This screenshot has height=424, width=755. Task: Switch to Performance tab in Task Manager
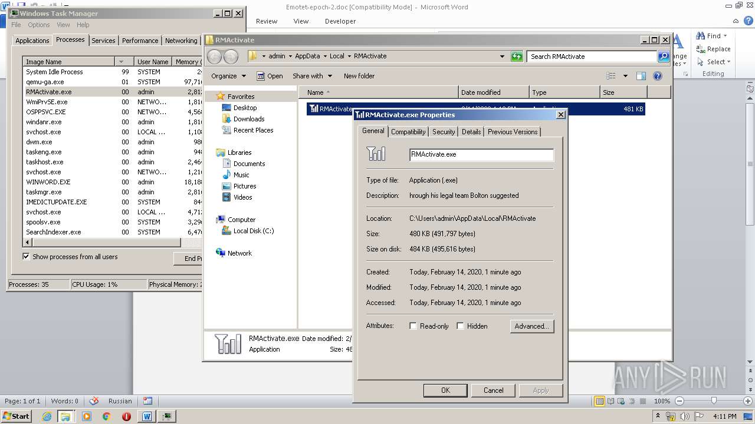pyautogui.click(x=140, y=41)
